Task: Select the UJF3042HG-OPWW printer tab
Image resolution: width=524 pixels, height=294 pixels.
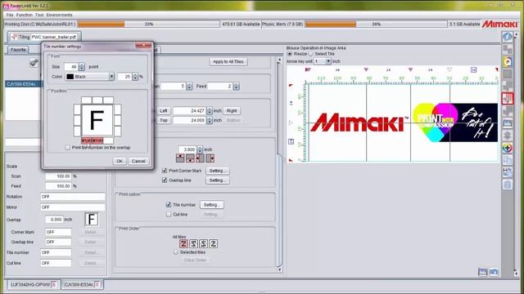Action: 33,285
